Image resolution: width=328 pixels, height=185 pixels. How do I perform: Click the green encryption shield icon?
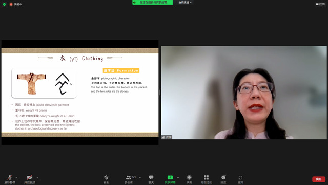4,4
